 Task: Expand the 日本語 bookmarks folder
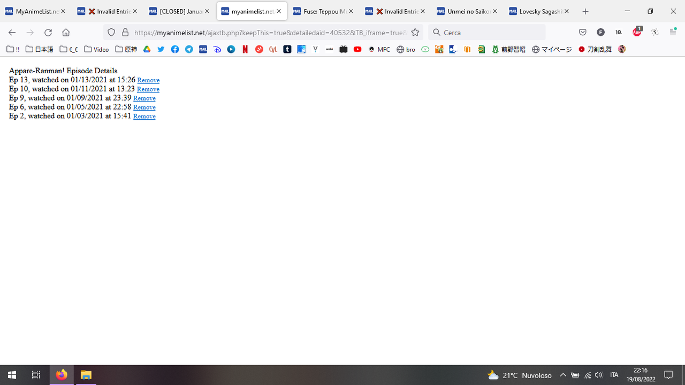click(39, 49)
